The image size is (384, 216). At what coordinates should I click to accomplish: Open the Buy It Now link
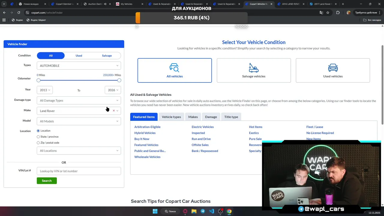142,139
